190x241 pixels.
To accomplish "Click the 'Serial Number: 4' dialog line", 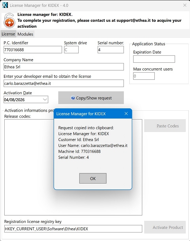I will pos(73,157).
